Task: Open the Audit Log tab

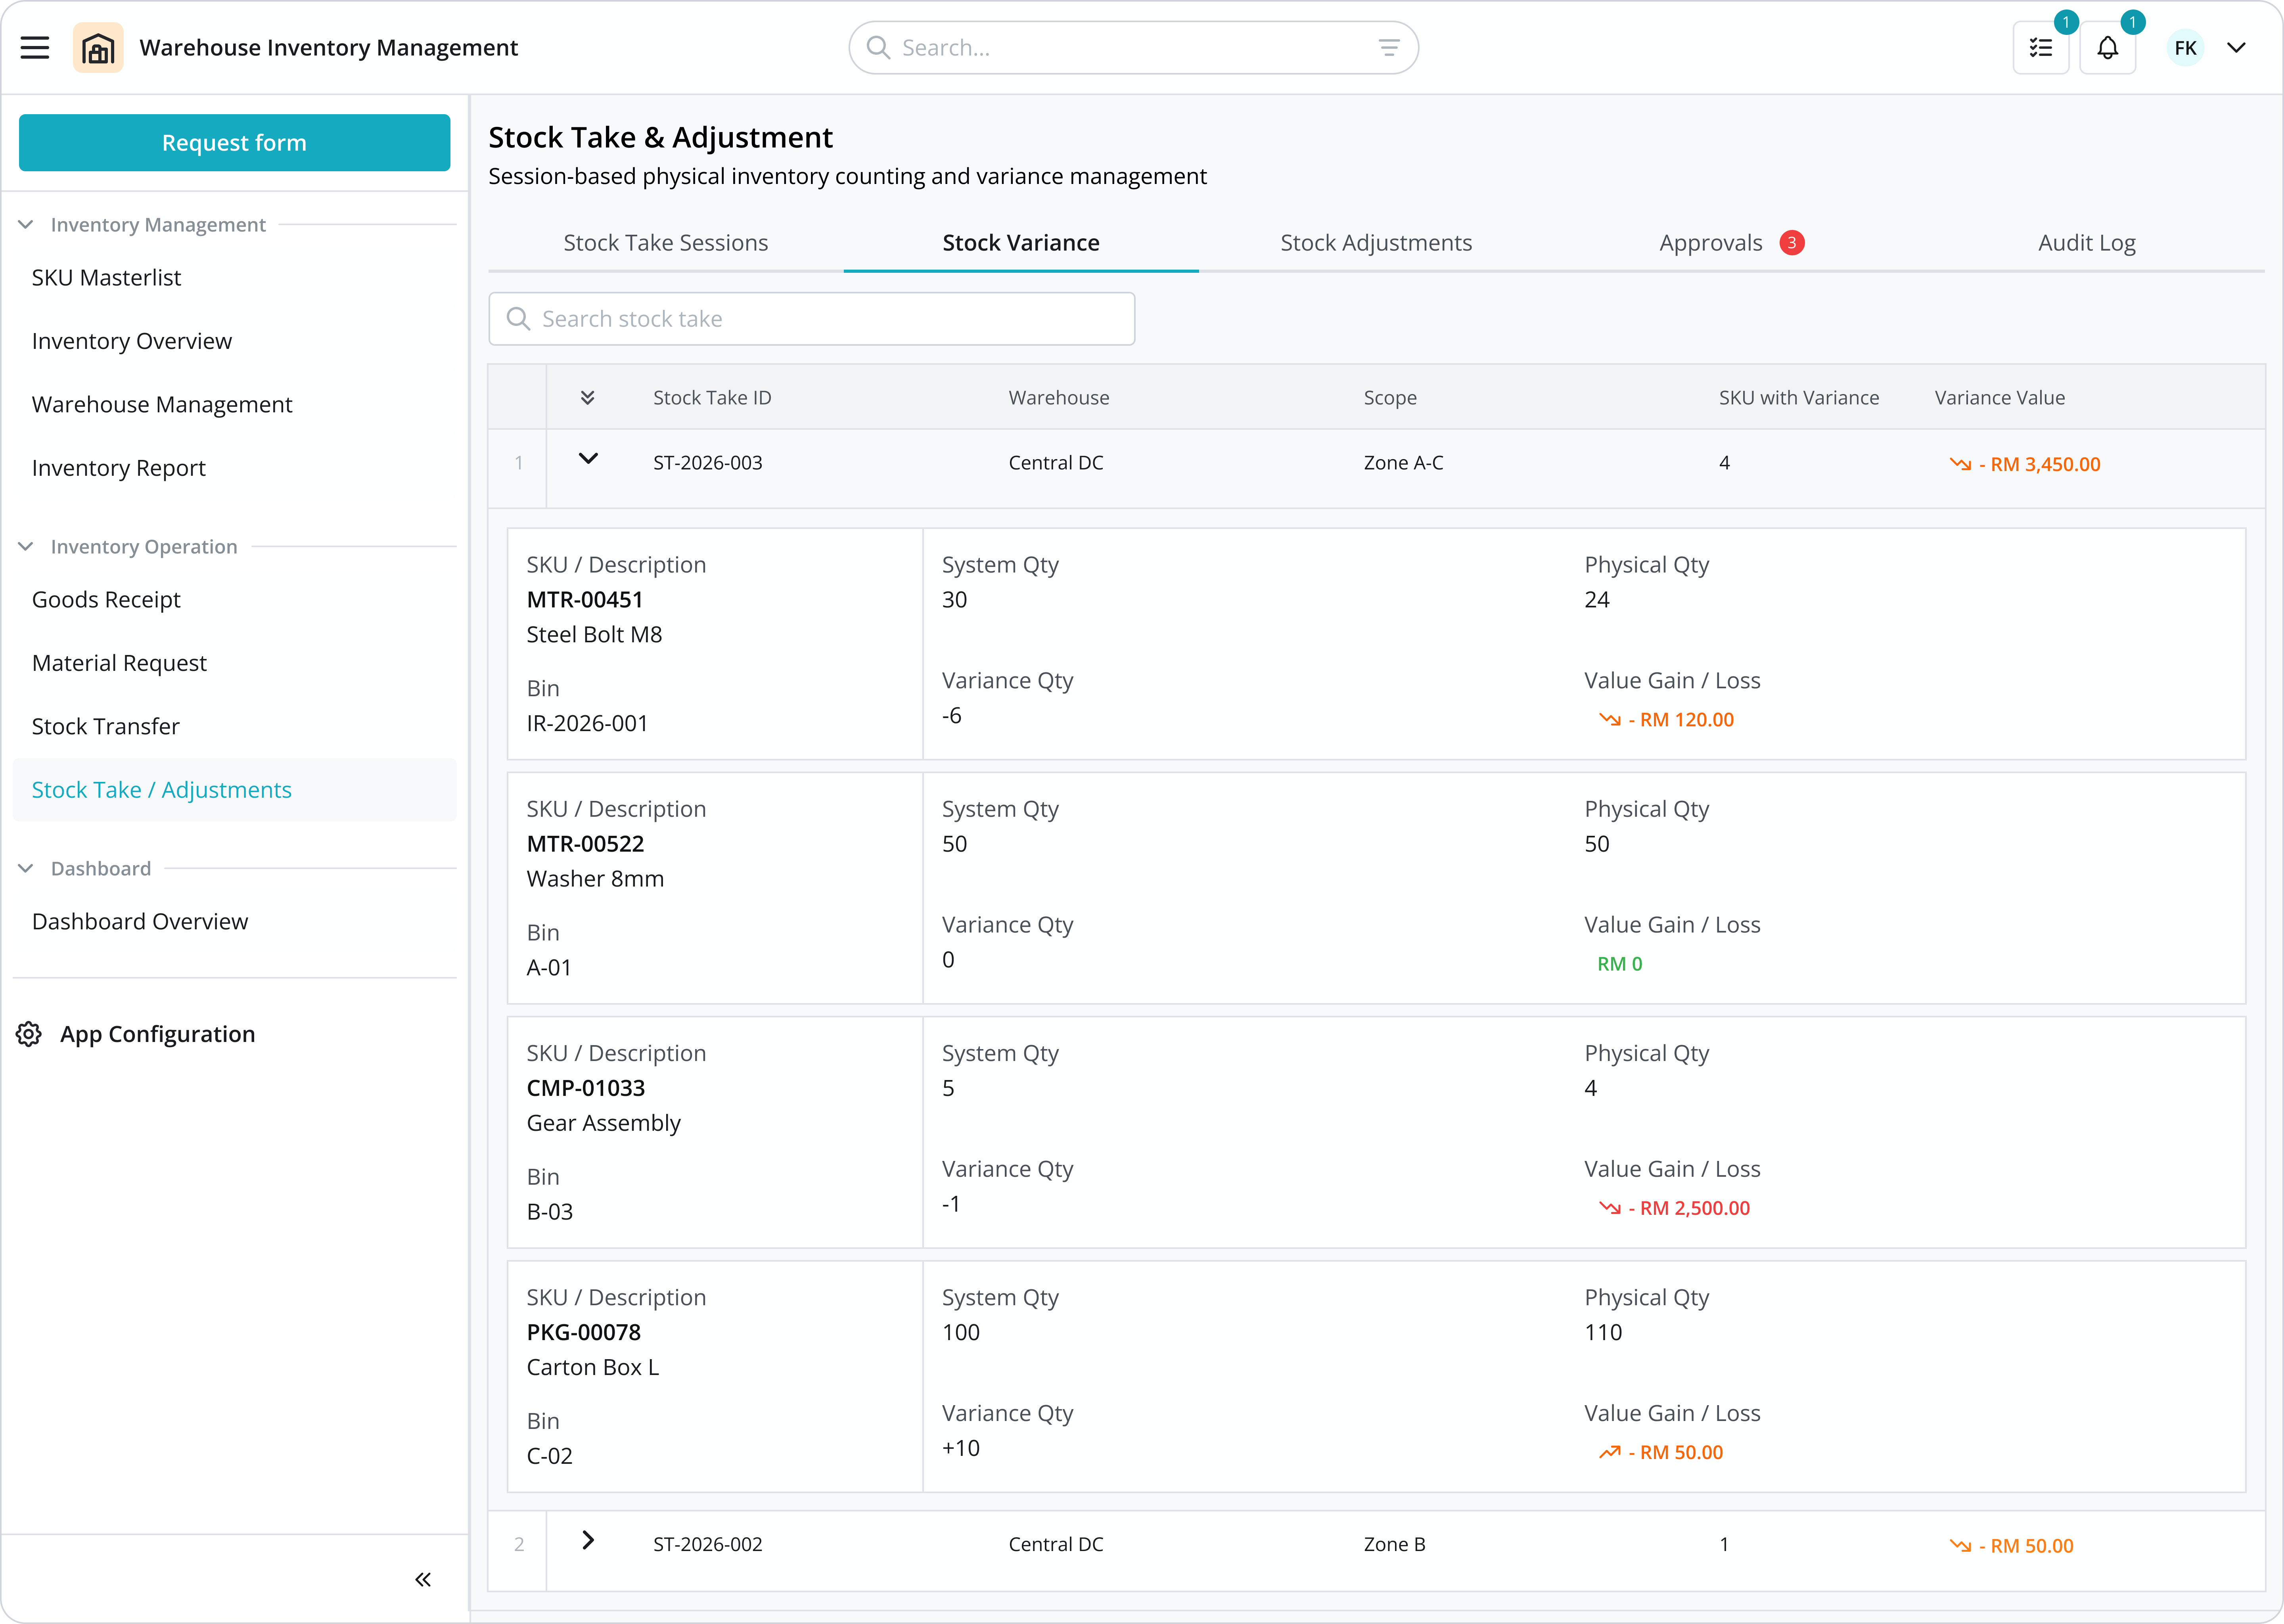Action: [2086, 243]
